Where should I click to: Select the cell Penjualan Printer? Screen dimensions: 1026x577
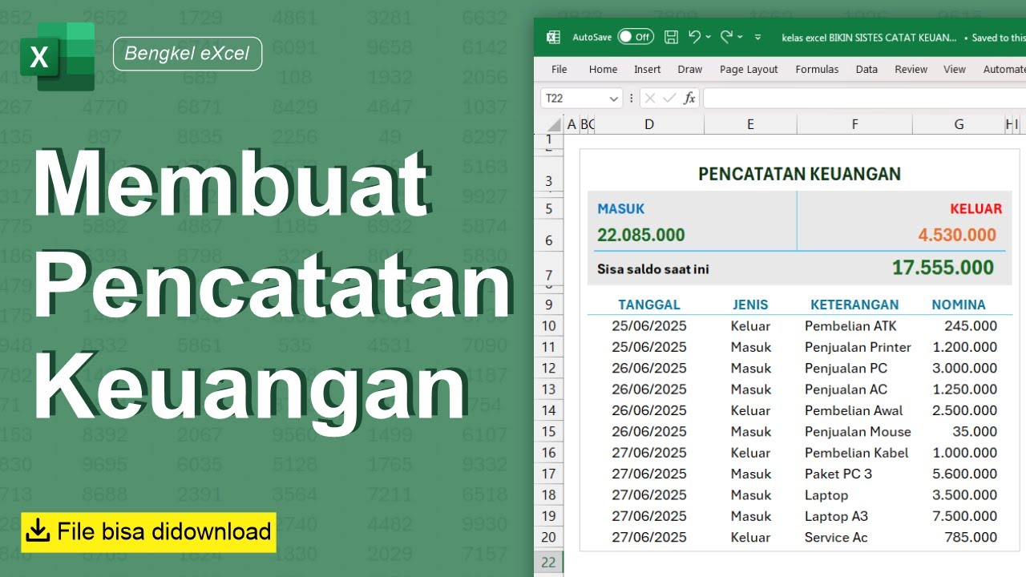pyautogui.click(x=858, y=347)
